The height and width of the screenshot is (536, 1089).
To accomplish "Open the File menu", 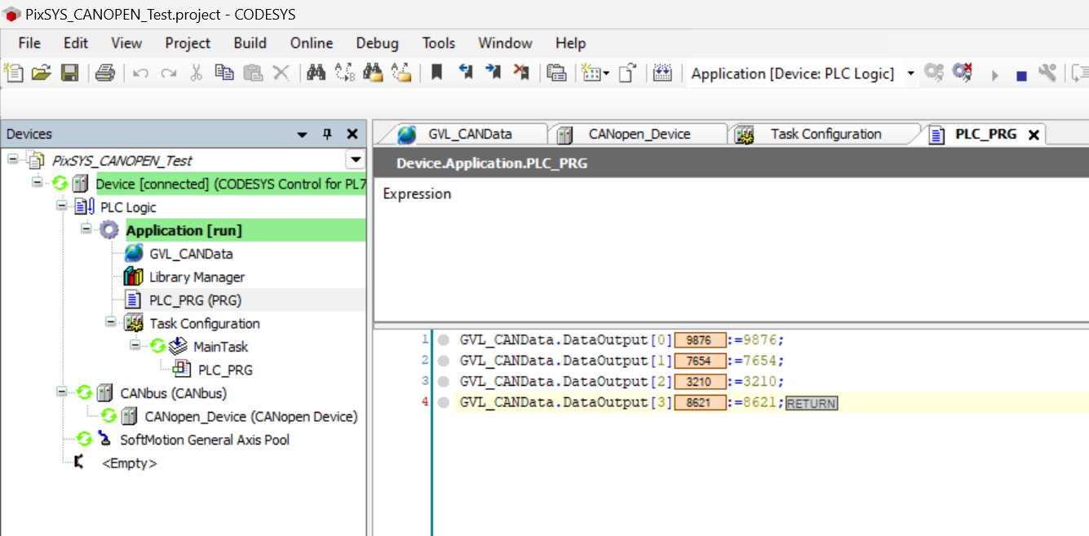I will [29, 43].
